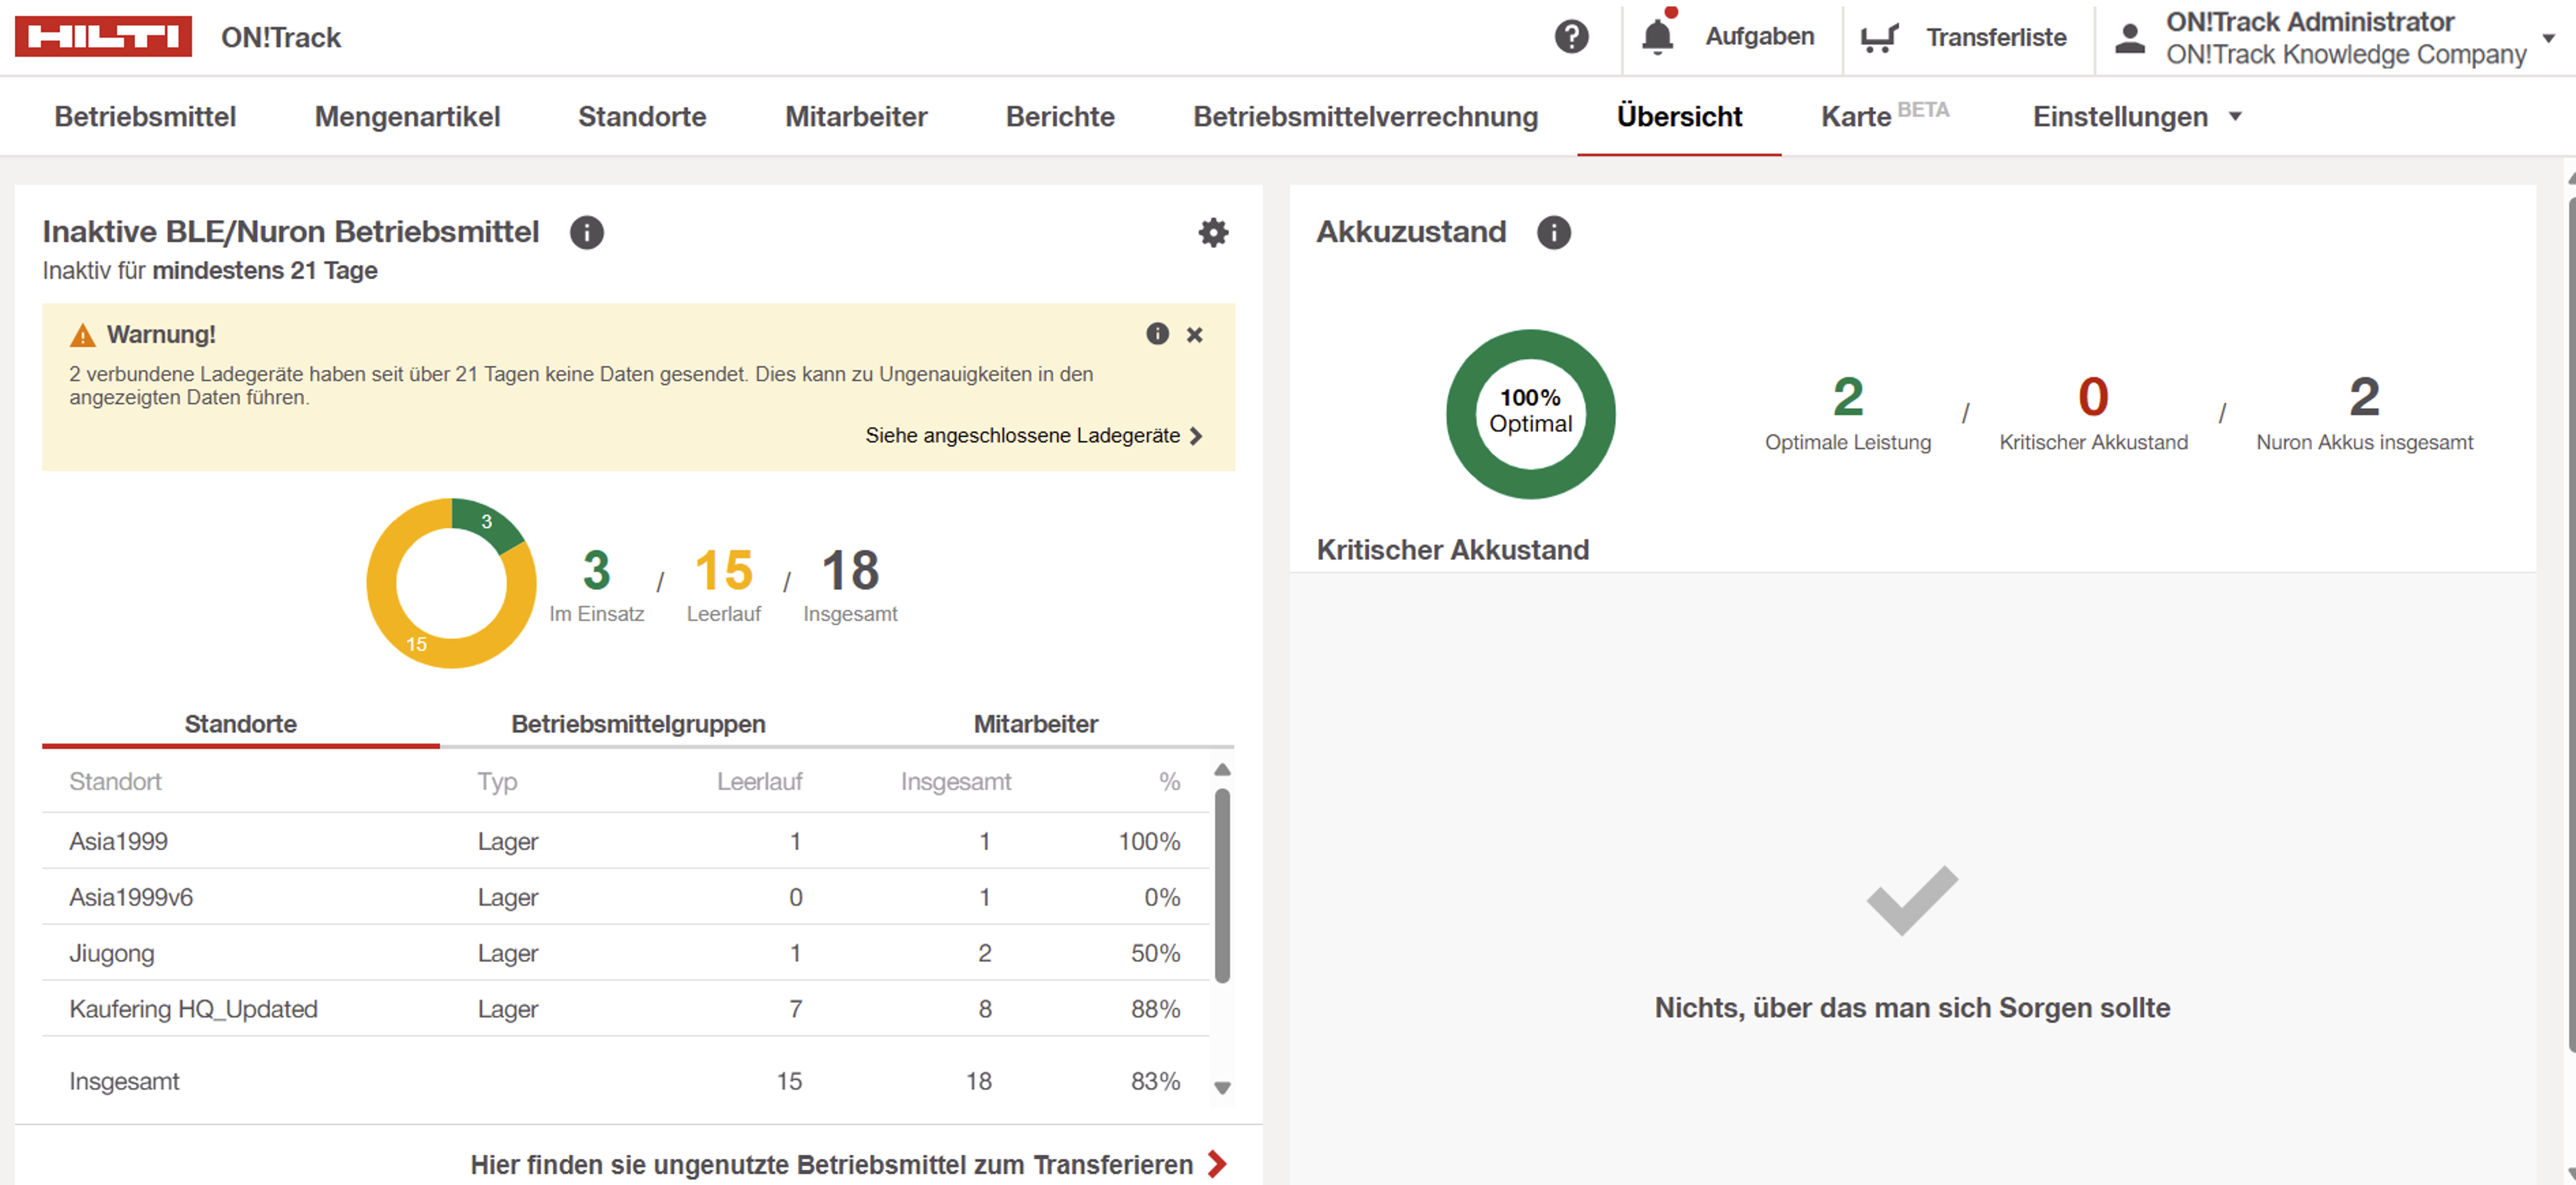Viewport: 2576px width, 1185px height.
Task: Open the Berichte tab
Action: 1060,116
